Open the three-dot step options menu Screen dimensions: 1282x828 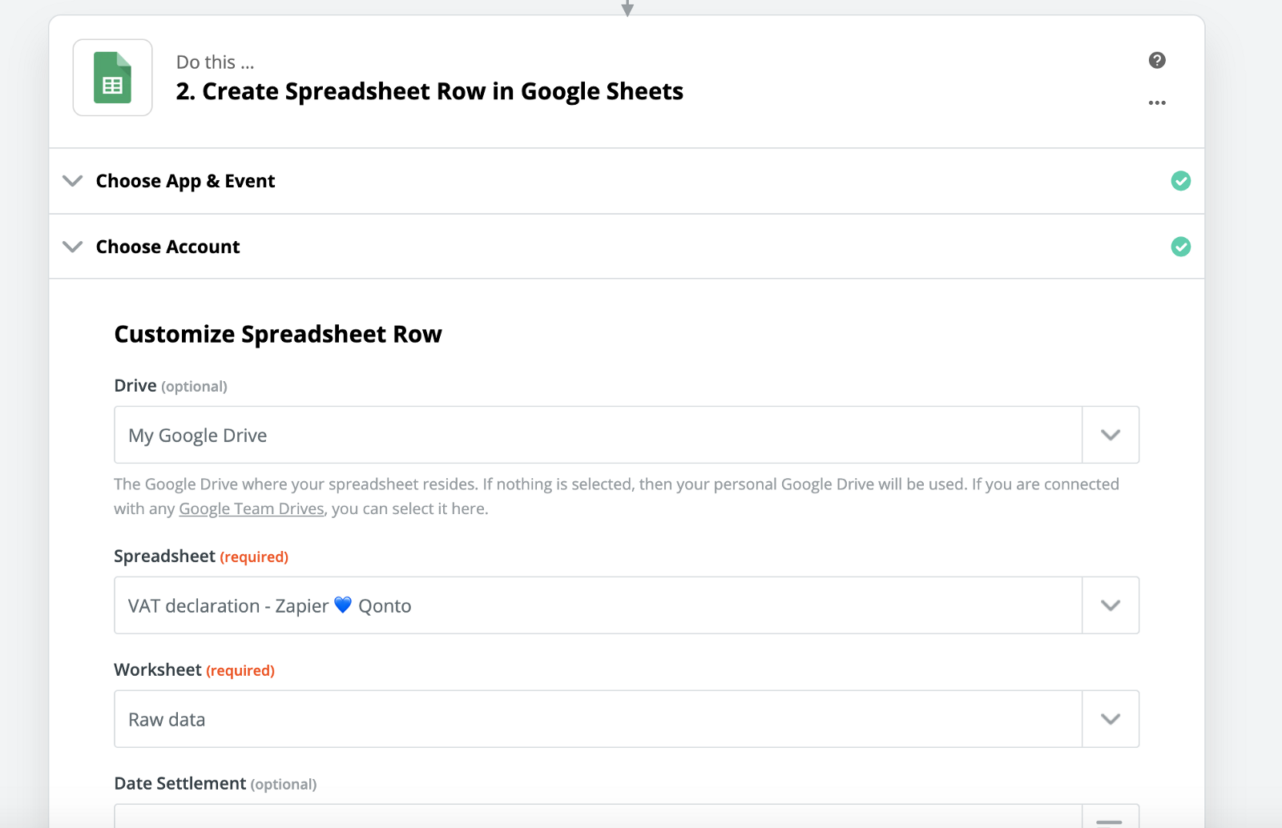tap(1157, 102)
